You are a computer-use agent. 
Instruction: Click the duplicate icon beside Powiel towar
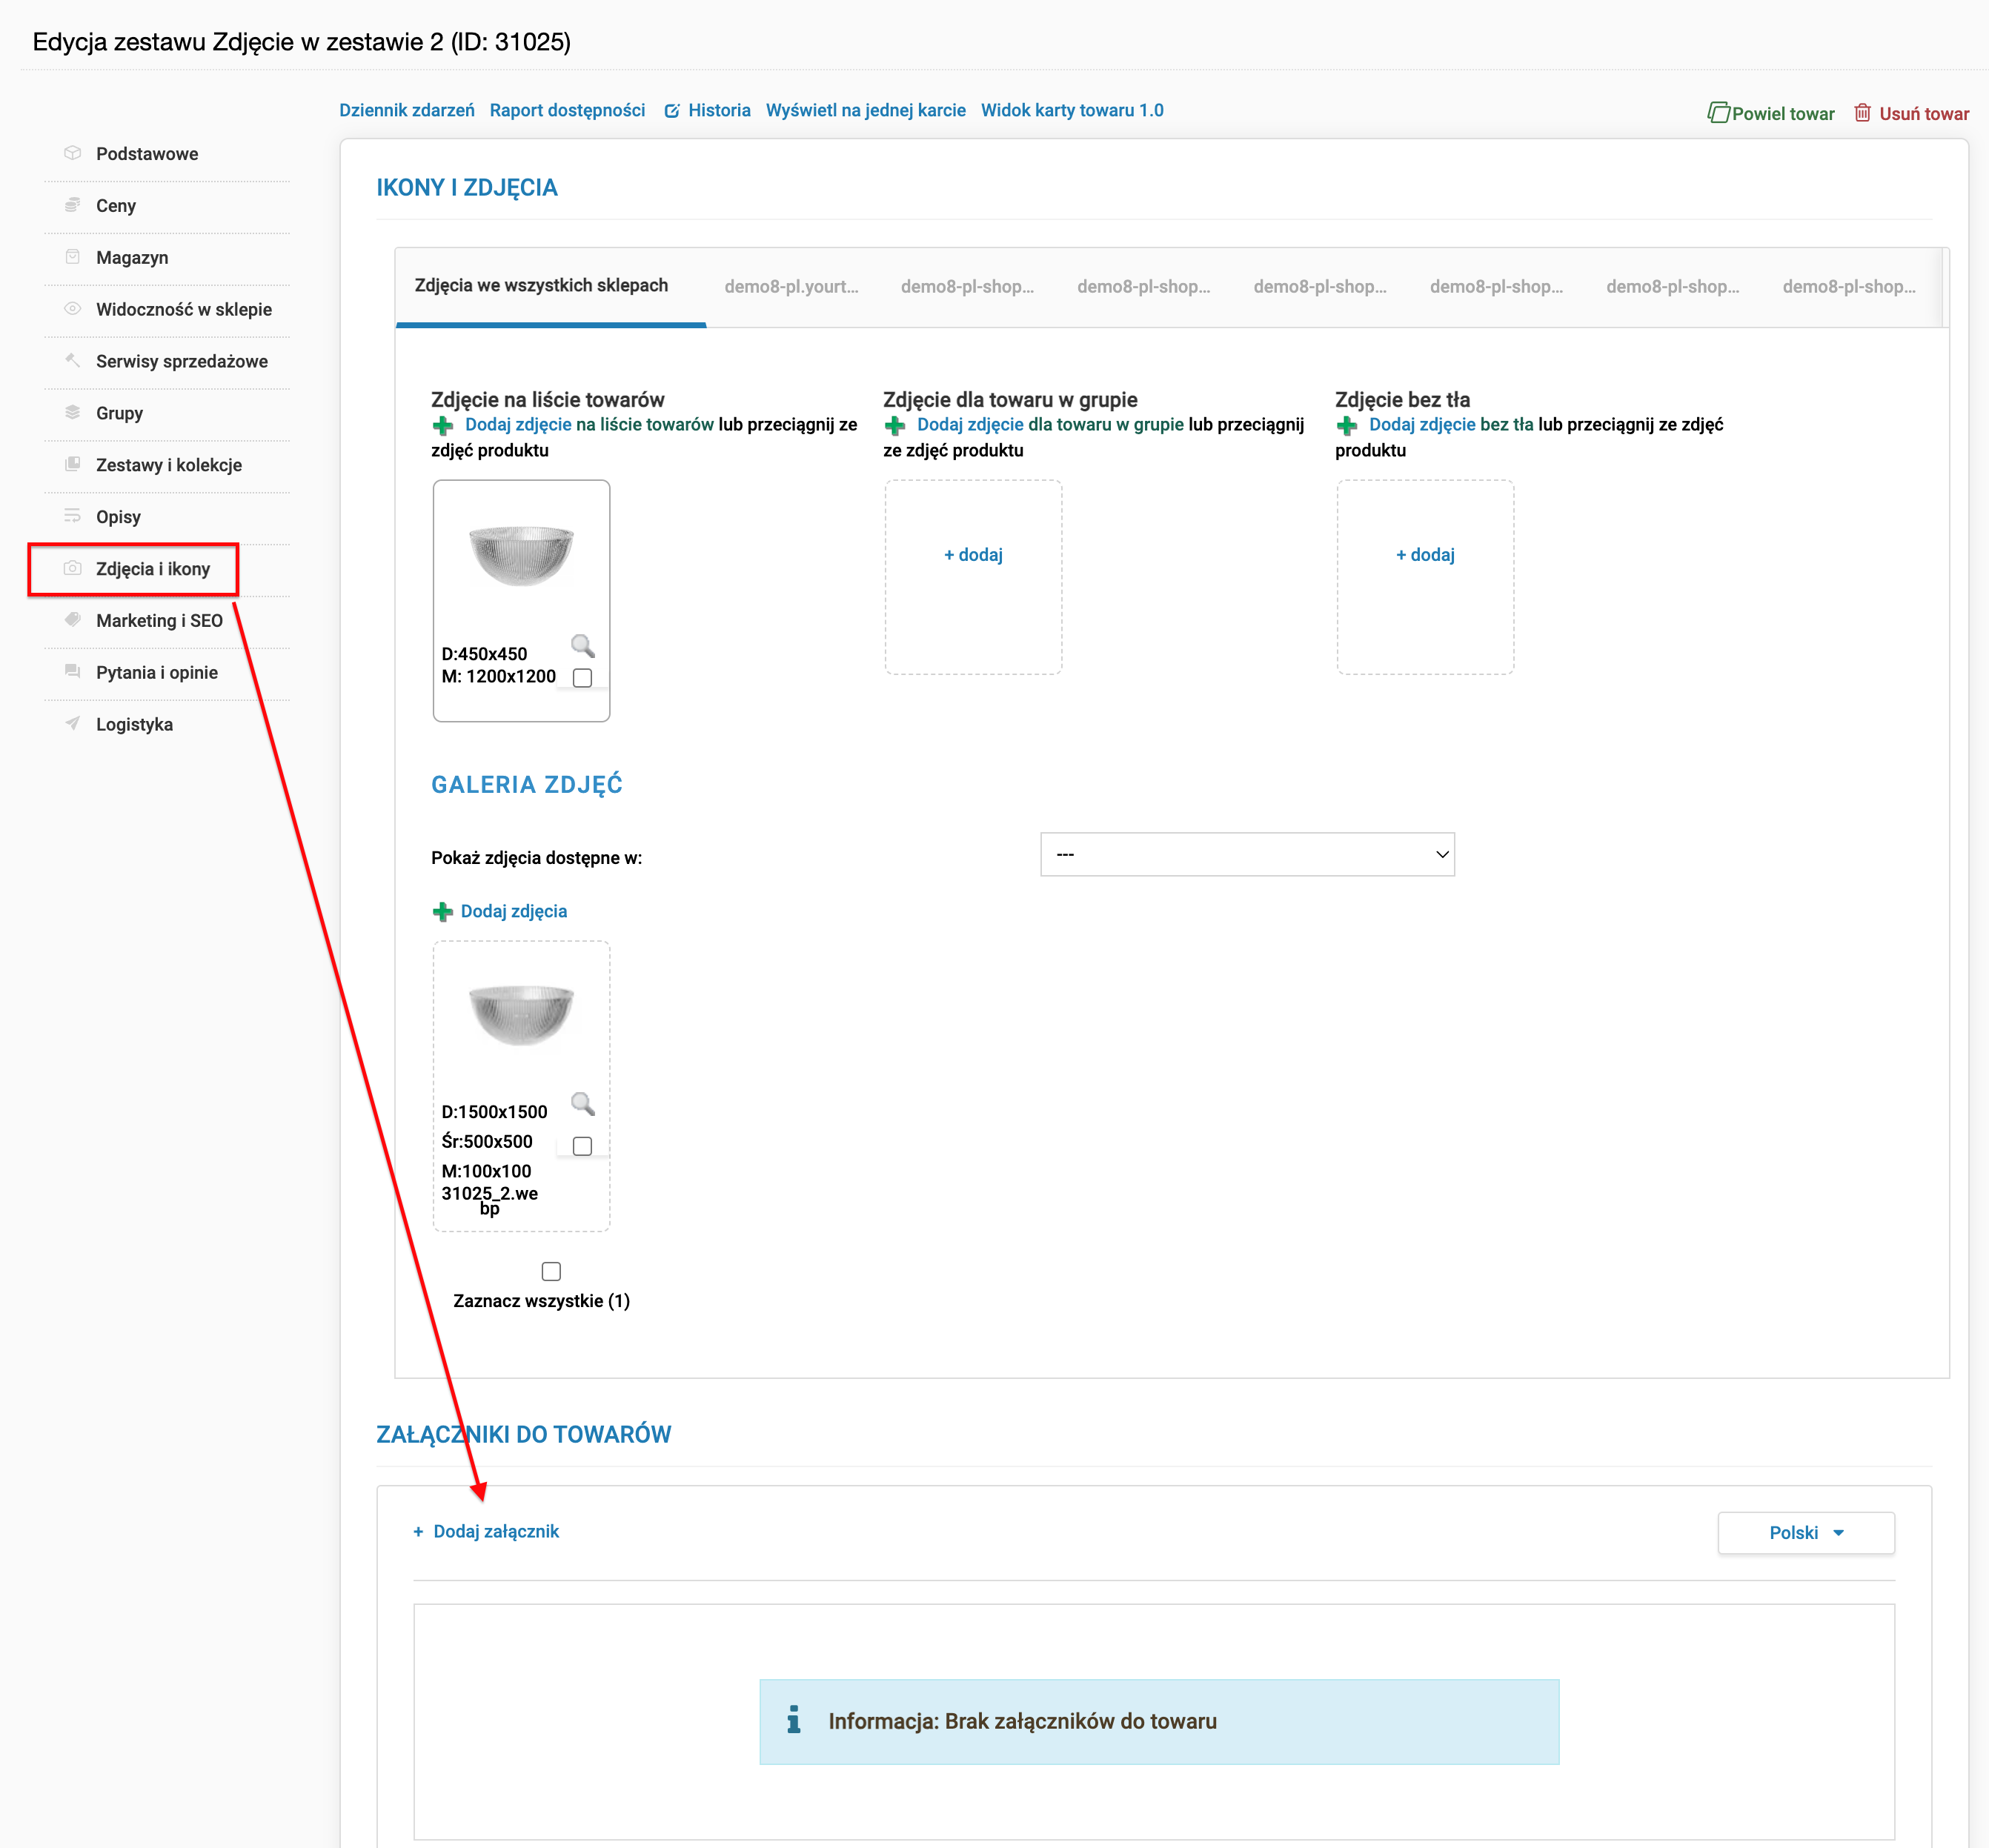pos(1718,112)
